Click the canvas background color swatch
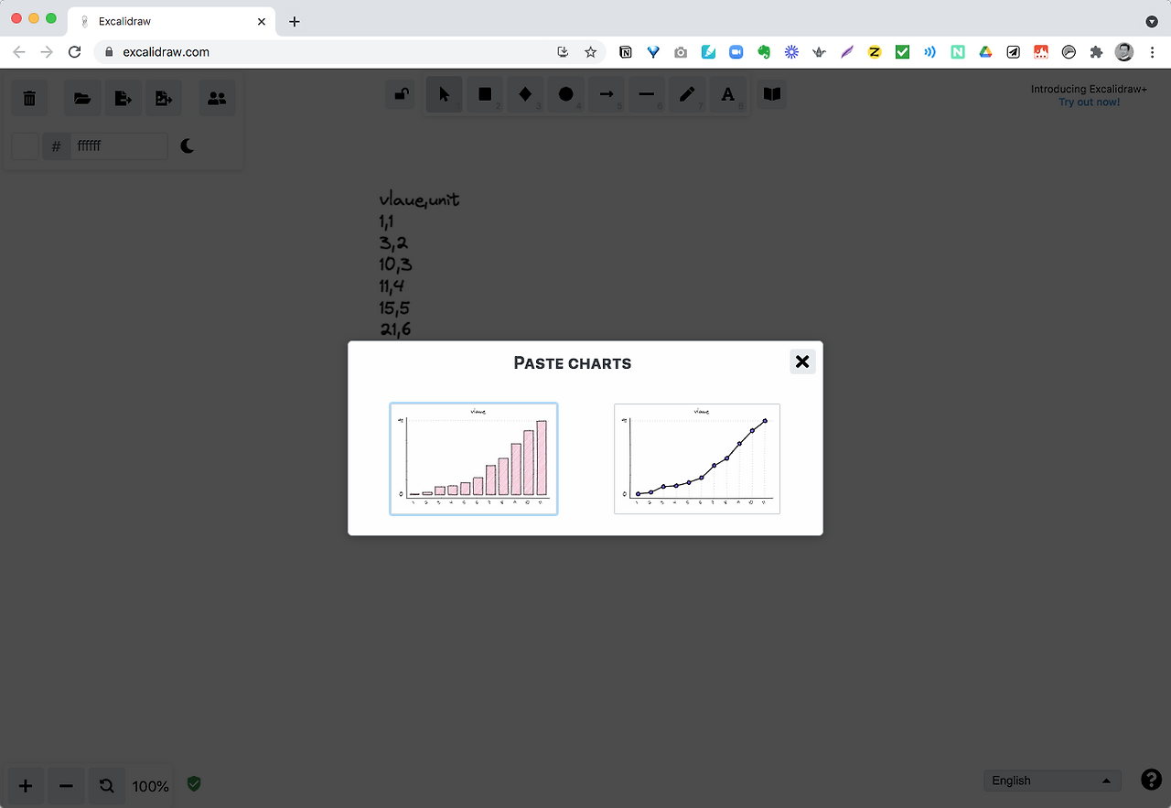 tap(25, 145)
